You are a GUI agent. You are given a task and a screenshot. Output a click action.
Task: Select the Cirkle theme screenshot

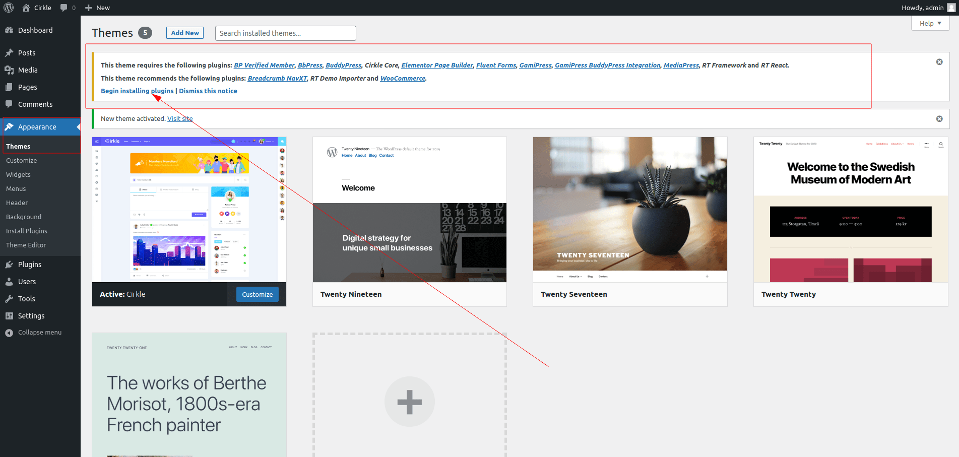pos(189,210)
